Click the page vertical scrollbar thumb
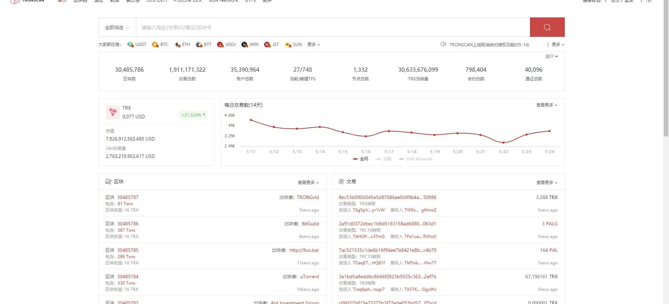Screen dimensions: 669x304 [666, 70]
